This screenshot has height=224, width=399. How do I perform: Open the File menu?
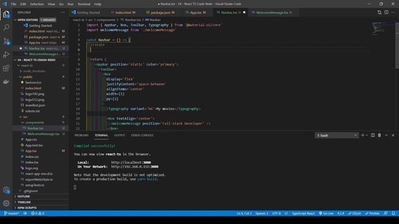[14, 4]
